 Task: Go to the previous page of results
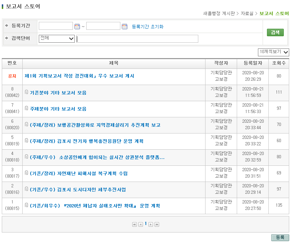[141, 224]
